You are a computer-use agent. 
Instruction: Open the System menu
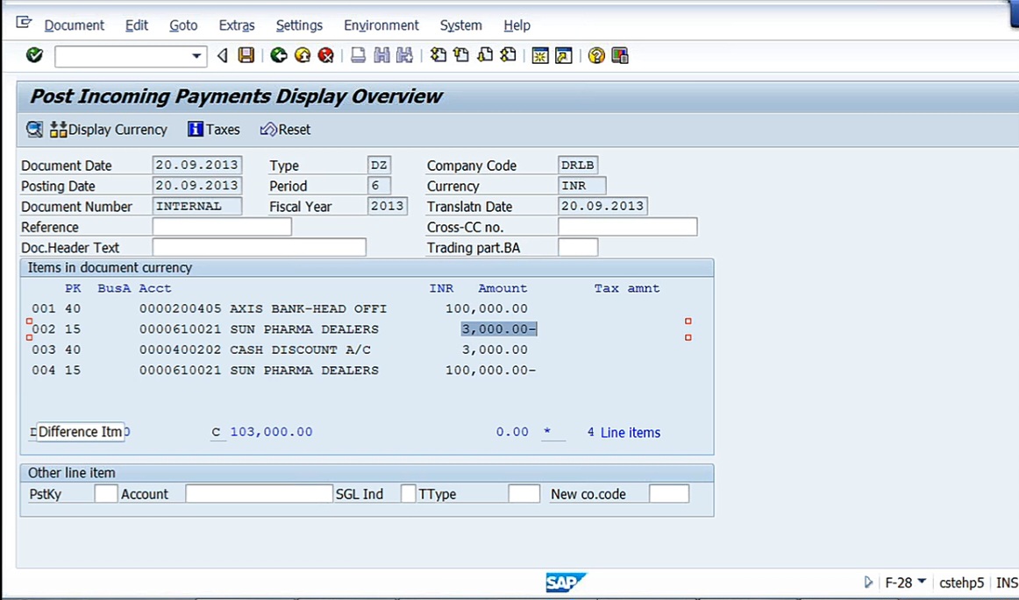(x=460, y=25)
